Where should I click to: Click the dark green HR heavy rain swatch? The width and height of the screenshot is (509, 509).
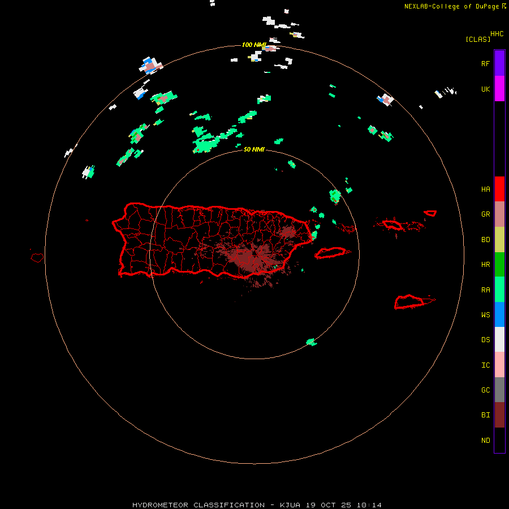tap(499, 264)
